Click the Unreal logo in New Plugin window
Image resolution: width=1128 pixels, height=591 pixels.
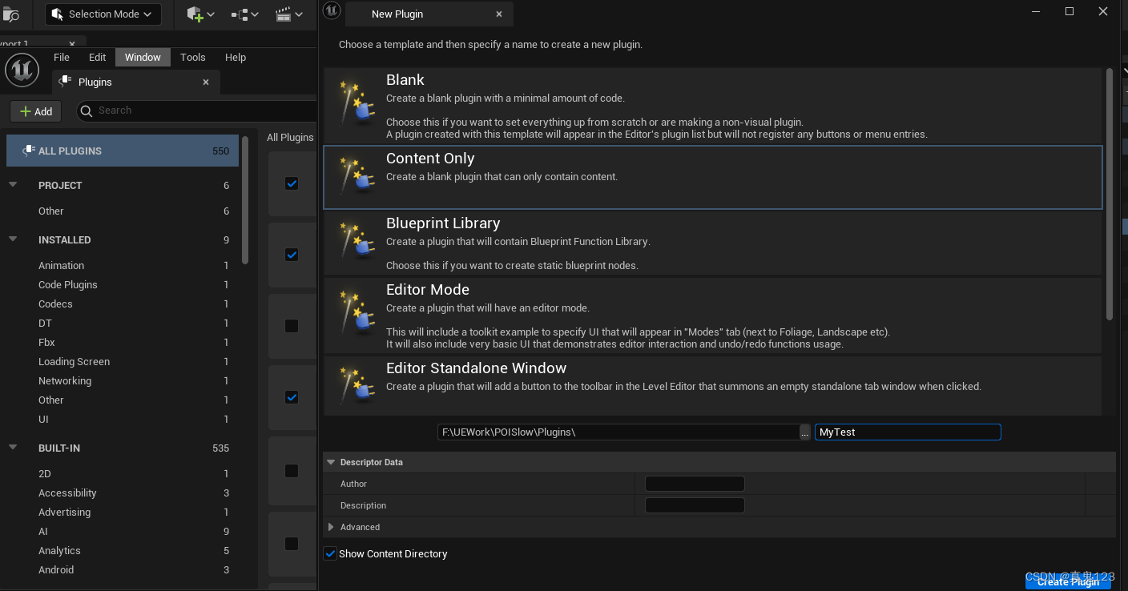point(332,10)
